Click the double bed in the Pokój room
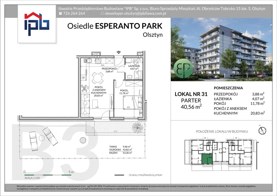277x196 pixels. (x=133, y=102)
